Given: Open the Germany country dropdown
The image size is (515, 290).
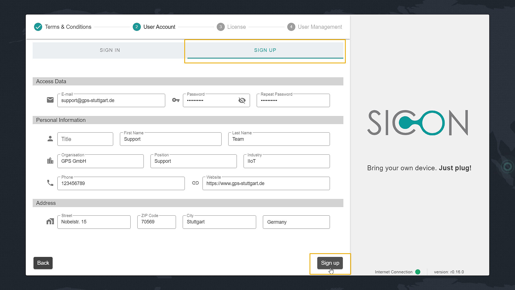Looking at the screenshot, I should pyautogui.click(x=296, y=222).
